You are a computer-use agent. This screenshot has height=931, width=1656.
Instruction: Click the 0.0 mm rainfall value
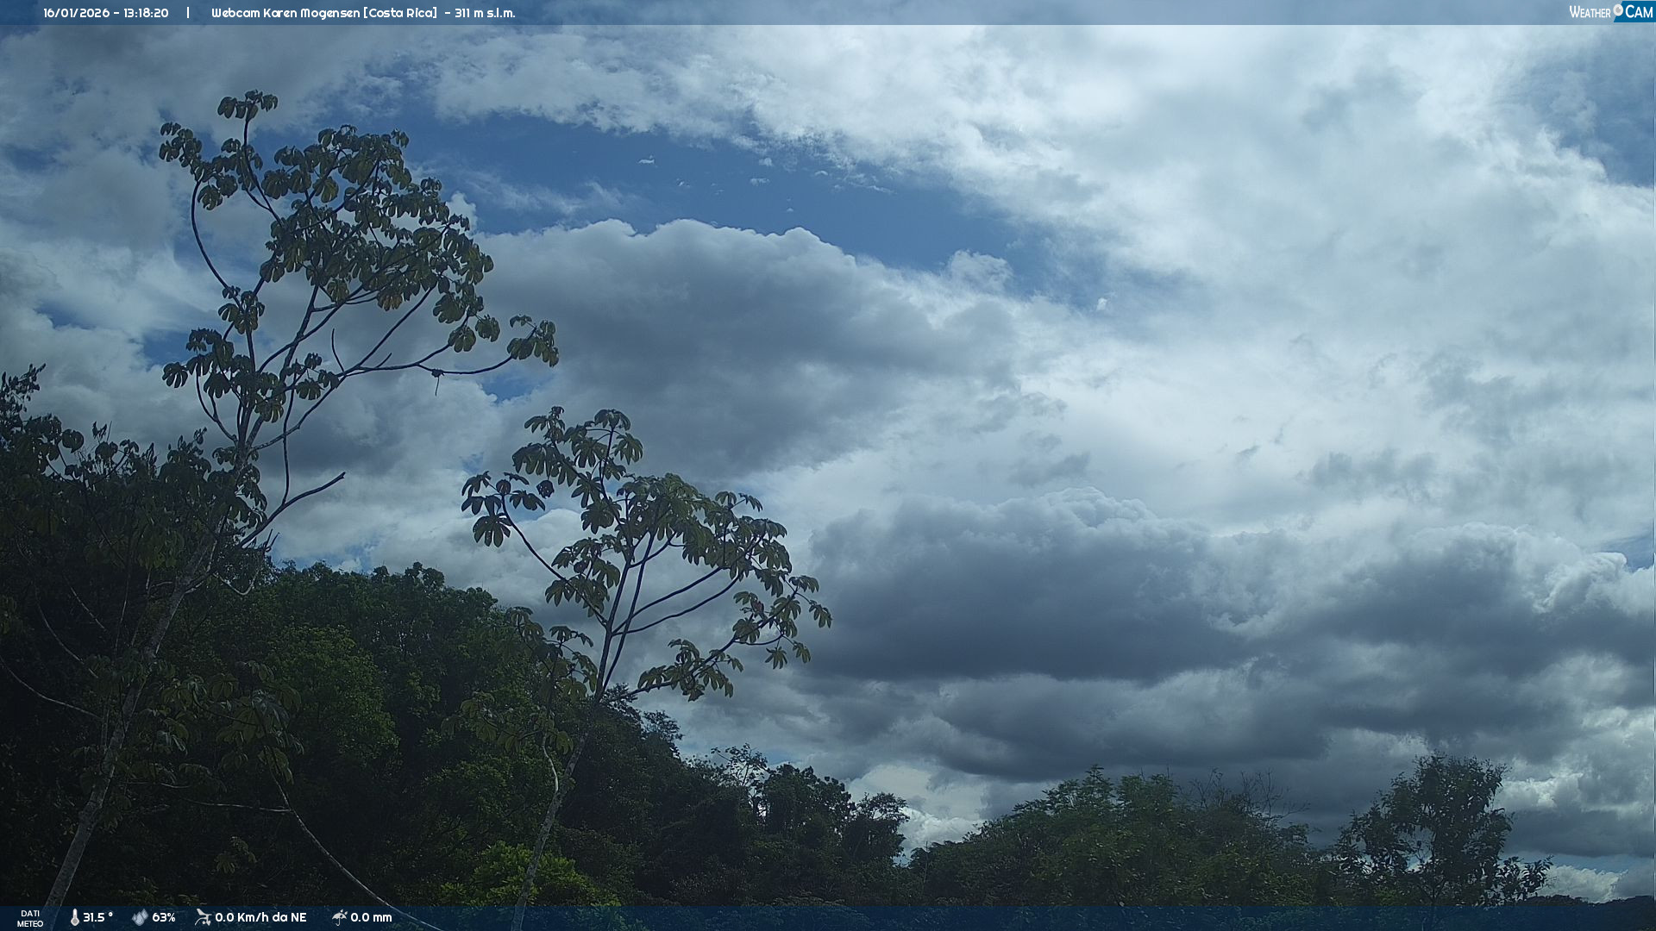point(371,918)
